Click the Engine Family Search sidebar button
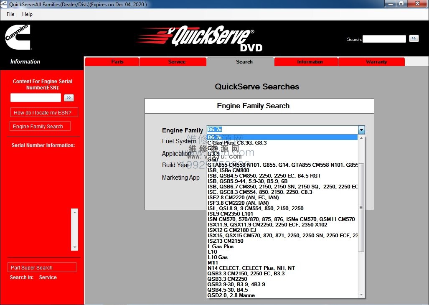This screenshot has height=305, width=429. click(x=40, y=126)
